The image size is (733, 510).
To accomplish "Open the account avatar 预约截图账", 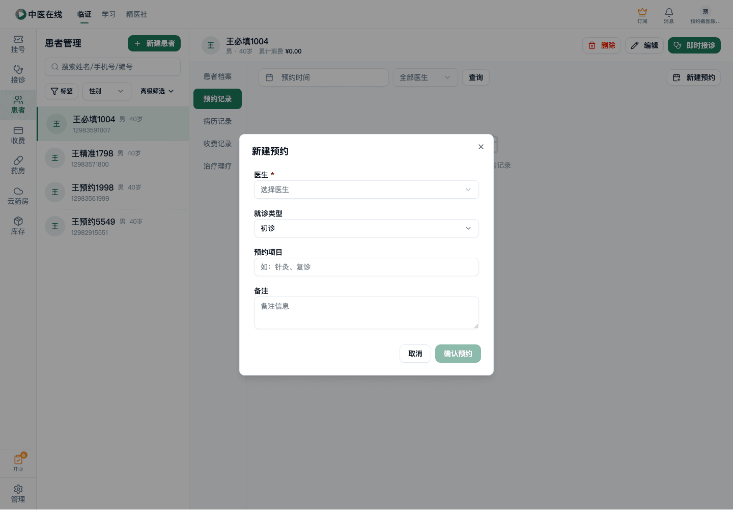I will [706, 15].
